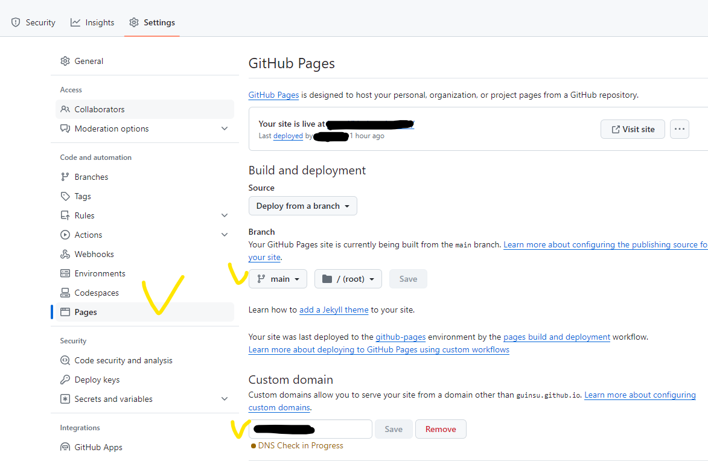
Task: Open link about configuring the publishing source
Action: [605, 245]
